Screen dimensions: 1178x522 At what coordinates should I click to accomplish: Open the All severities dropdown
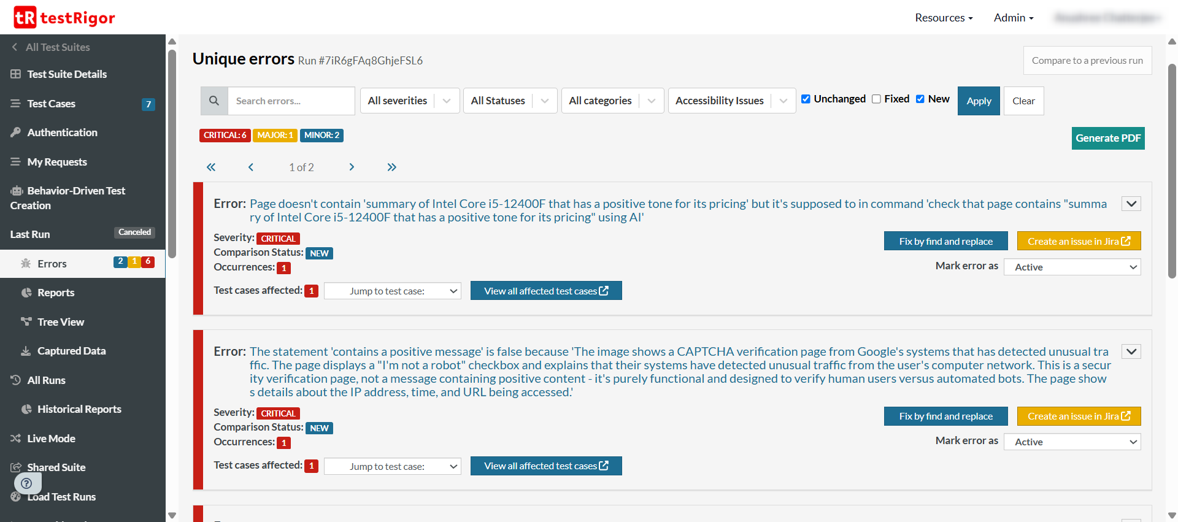[409, 101]
